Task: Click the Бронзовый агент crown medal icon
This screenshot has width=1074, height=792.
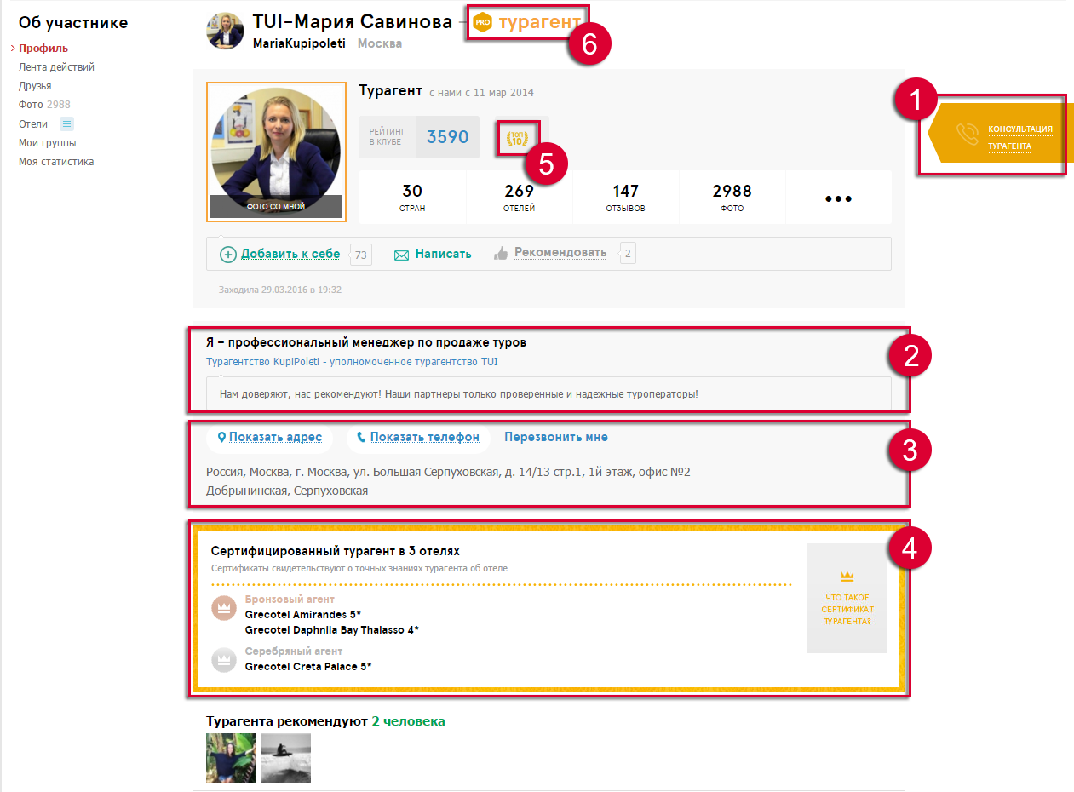Action: click(223, 608)
